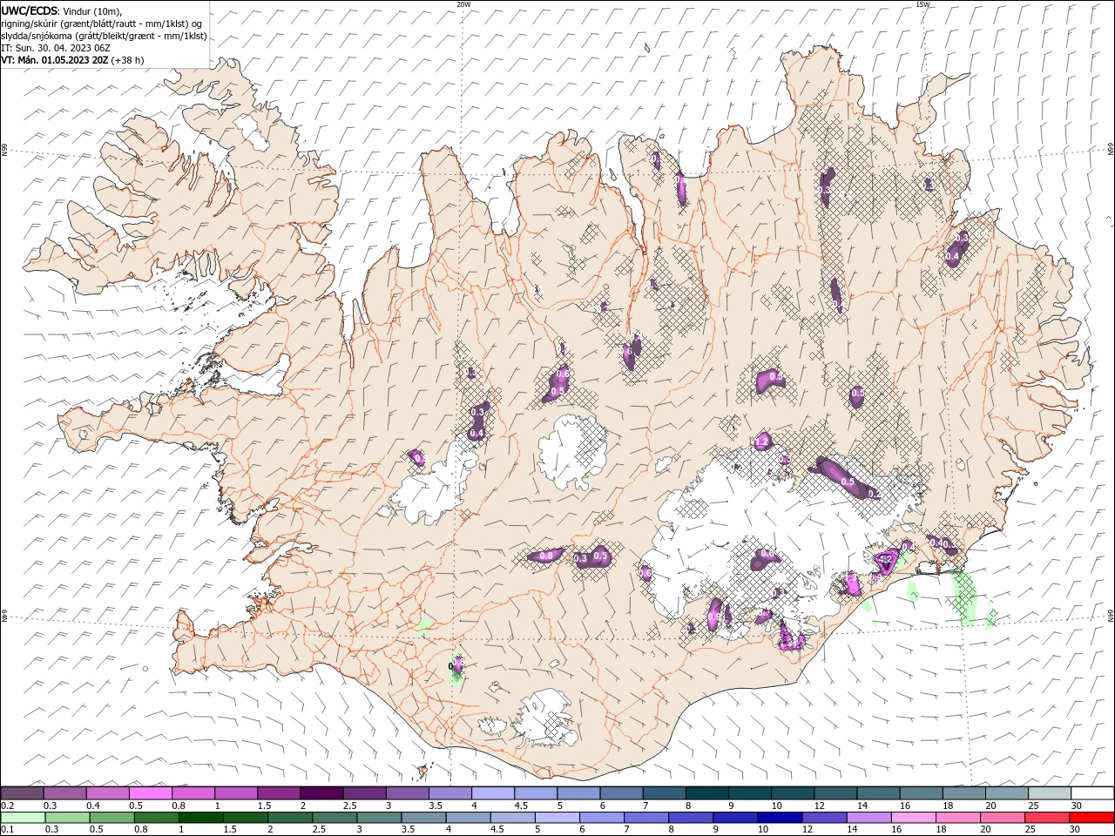Select the "slydda/snjókoma" legend description line
1115x836 pixels.
tap(104, 36)
